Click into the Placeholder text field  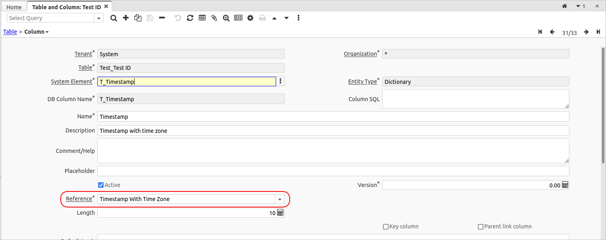(x=333, y=171)
